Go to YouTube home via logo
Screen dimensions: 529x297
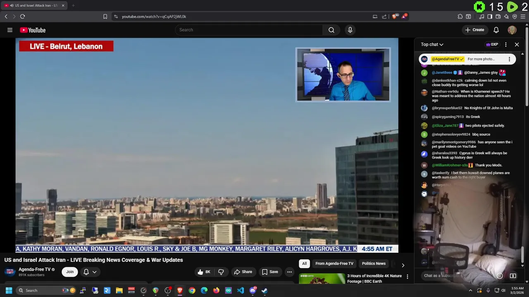point(33,30)
